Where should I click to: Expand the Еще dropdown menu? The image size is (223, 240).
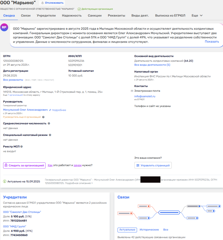197,16
